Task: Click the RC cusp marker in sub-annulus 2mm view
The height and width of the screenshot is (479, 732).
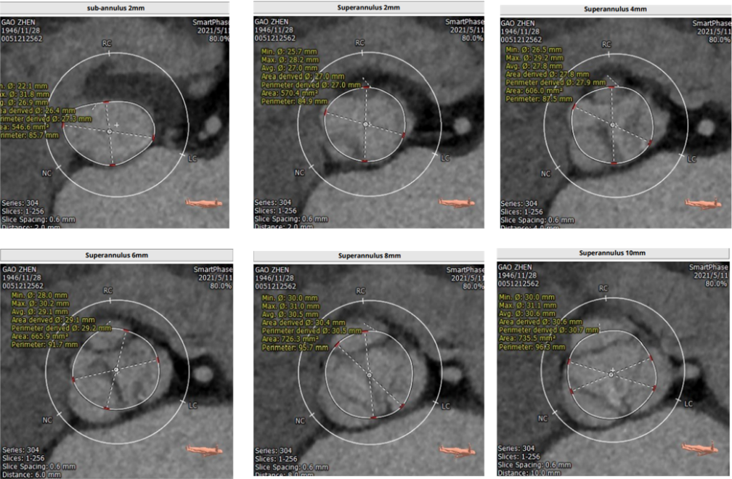Action: pos(107,43)
